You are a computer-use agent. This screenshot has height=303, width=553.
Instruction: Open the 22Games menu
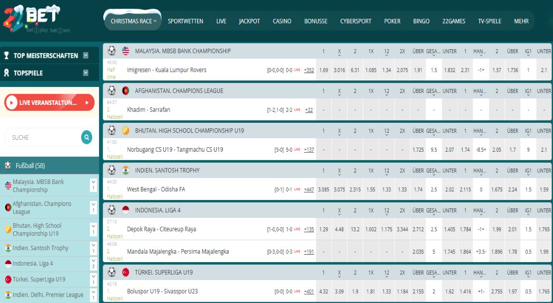454,21
